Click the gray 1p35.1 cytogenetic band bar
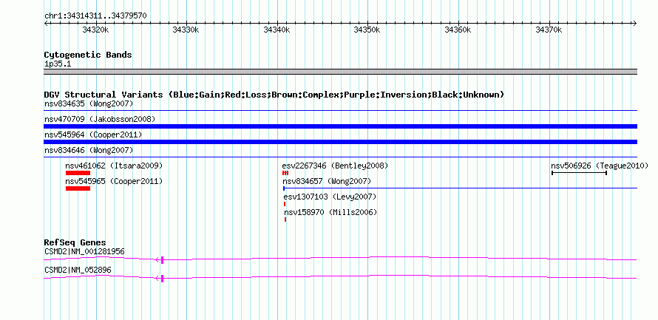This screenshot has width=658, height=320. 340,72
